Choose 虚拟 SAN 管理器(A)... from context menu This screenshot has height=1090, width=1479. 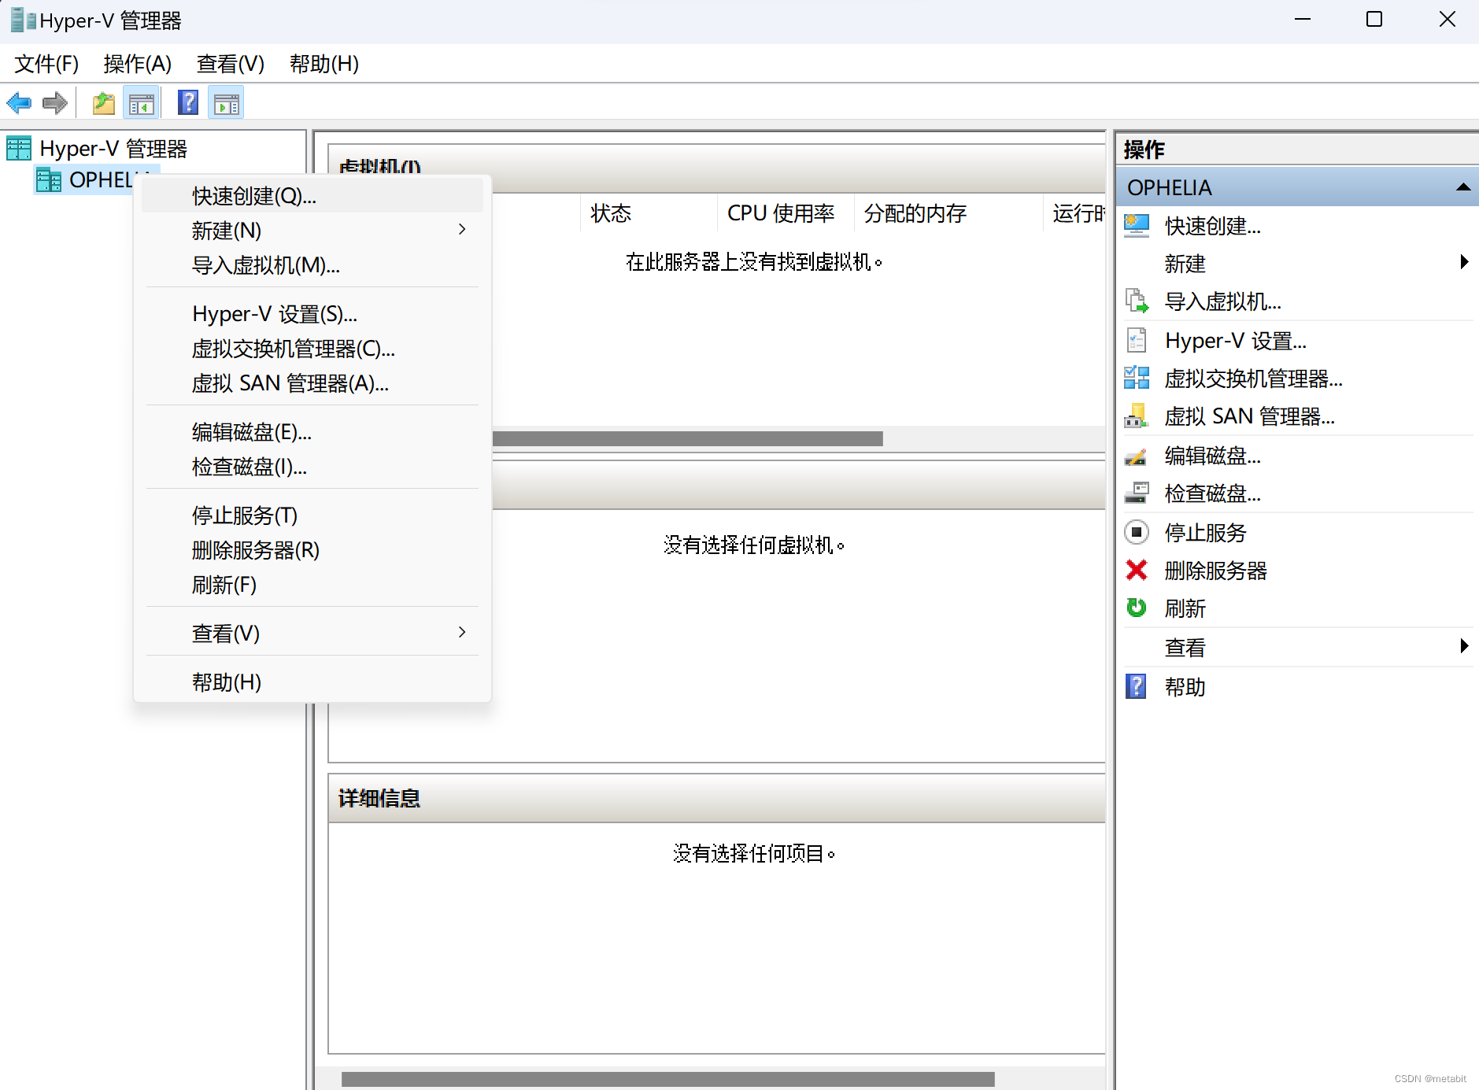click(x=312, y=383)
